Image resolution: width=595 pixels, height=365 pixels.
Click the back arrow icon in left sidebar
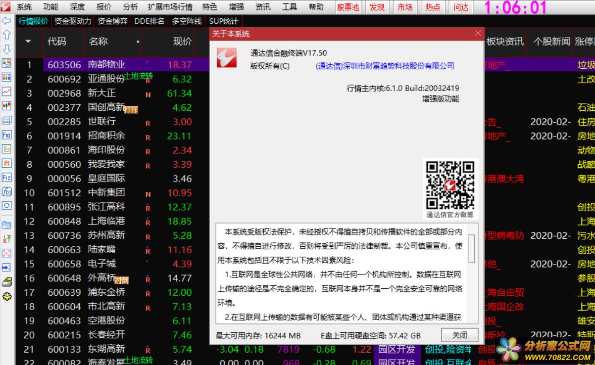click(x=6, y=21)
